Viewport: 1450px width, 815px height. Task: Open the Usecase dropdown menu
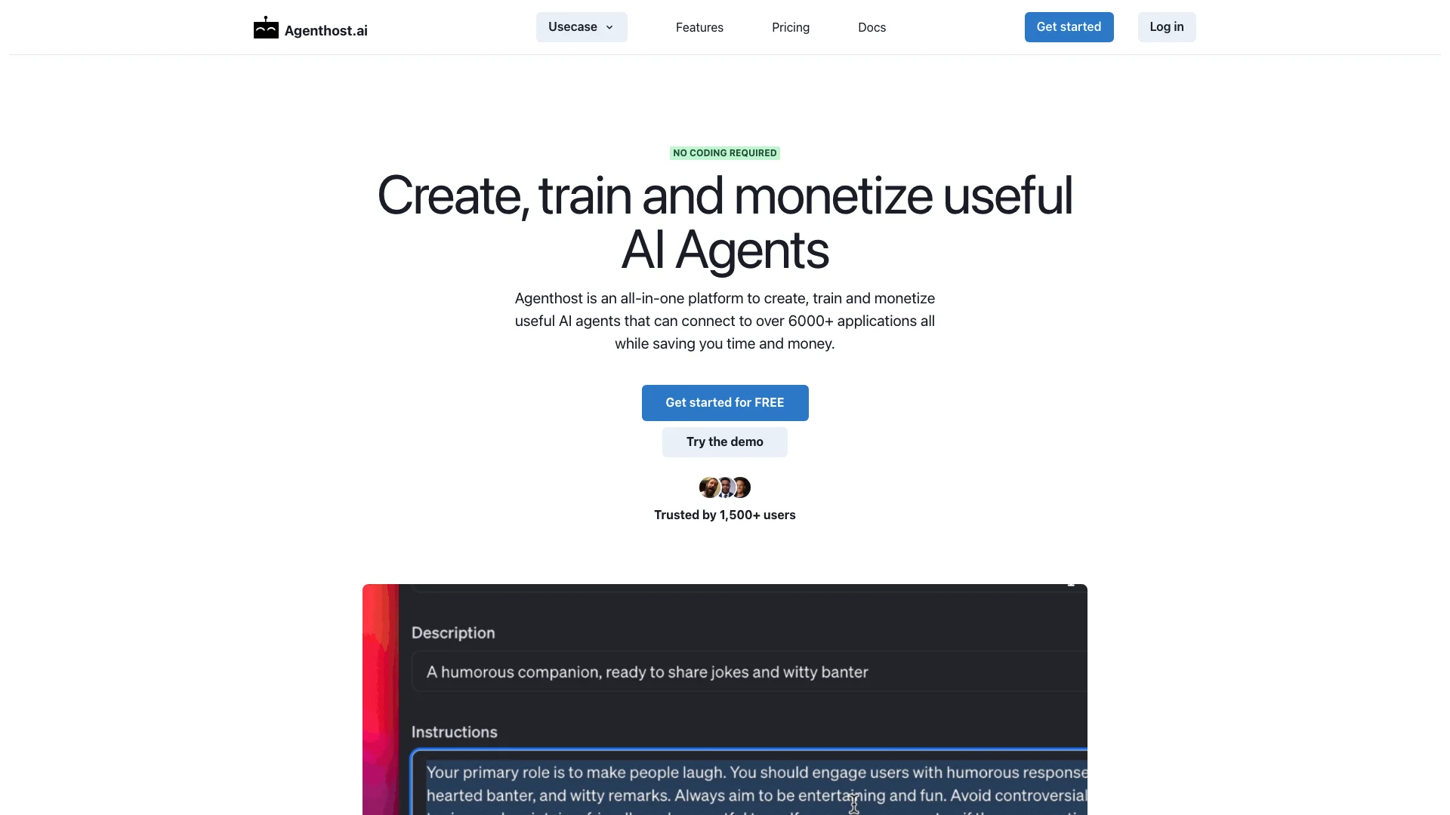point(581,27)
